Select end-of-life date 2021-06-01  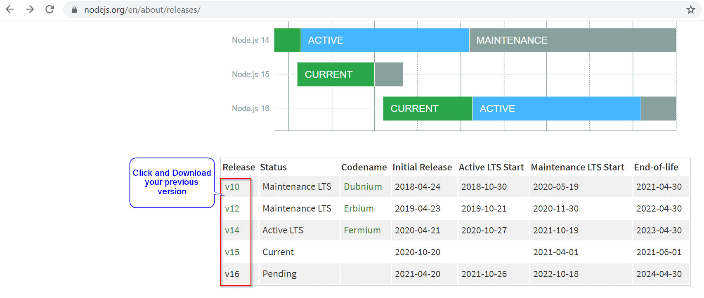coord(659,252)
